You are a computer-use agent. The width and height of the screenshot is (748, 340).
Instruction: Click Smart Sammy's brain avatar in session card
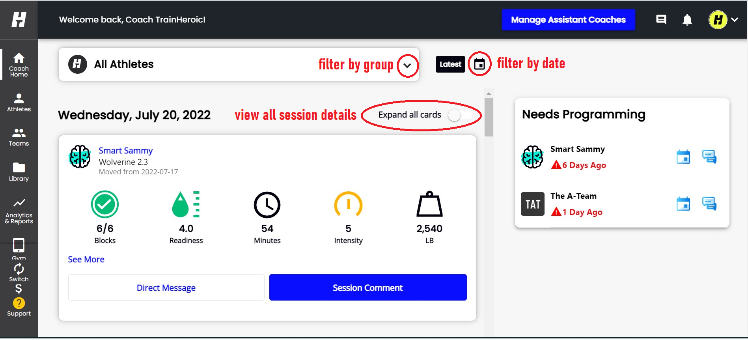coord(80,157)
